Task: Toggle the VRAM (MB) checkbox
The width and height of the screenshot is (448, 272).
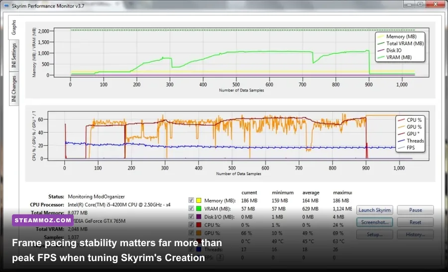Action: point(191,209)
